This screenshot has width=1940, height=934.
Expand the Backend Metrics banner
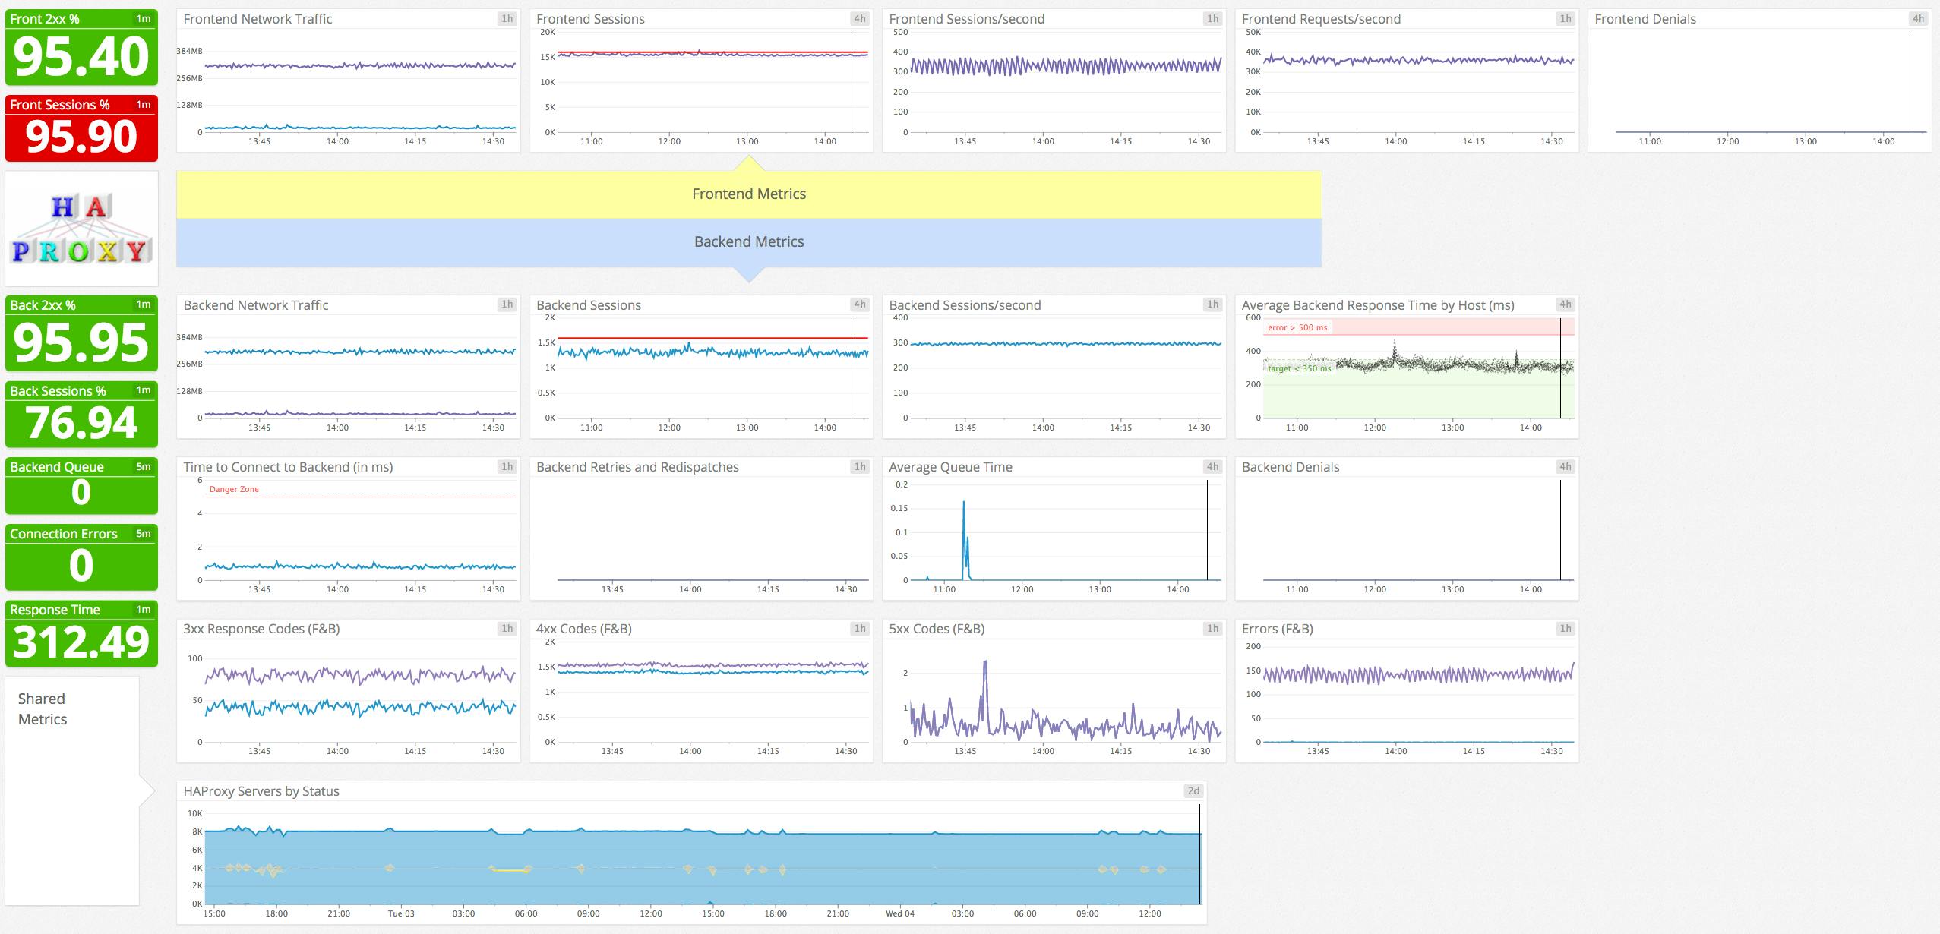click(x=749, y=241)
